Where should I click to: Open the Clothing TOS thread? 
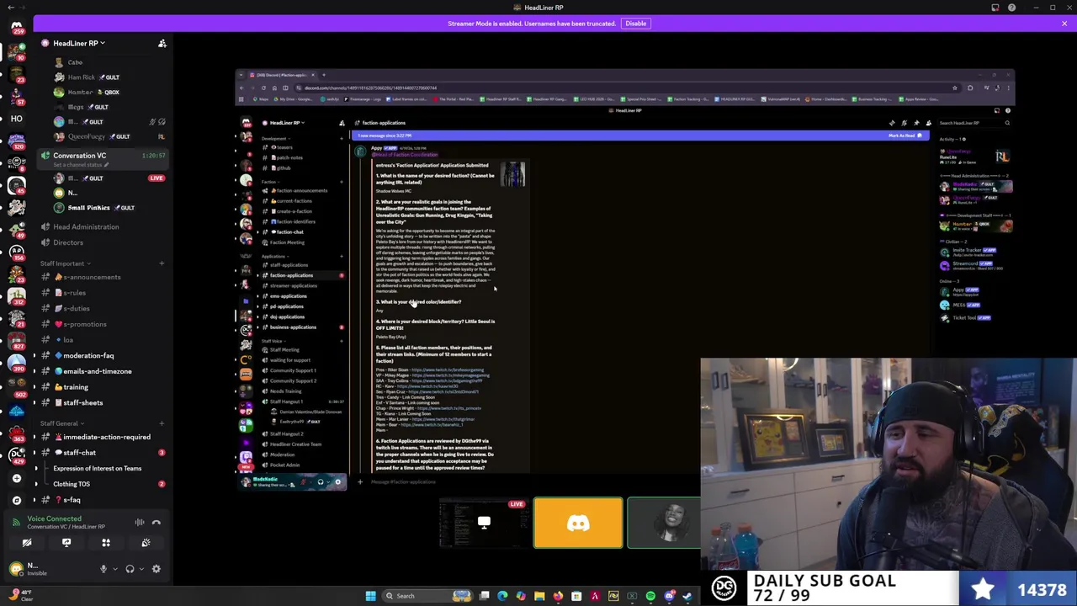click(x=72, y=484)
